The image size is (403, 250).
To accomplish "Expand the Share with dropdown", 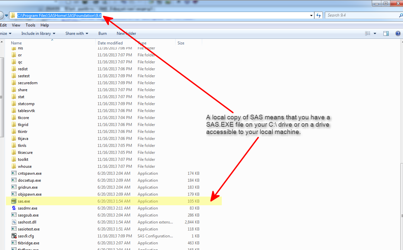I will (76, 33).
